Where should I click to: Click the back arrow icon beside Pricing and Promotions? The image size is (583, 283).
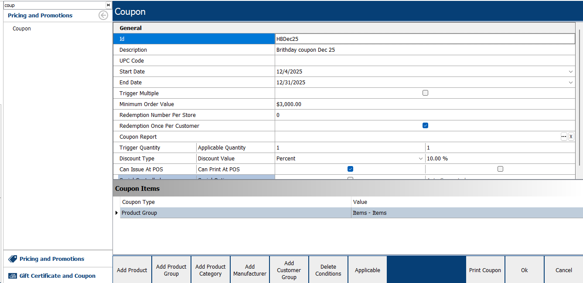(103, 16)
